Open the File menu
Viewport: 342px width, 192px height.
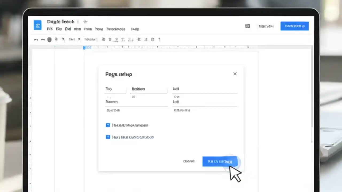click(50, 29)
